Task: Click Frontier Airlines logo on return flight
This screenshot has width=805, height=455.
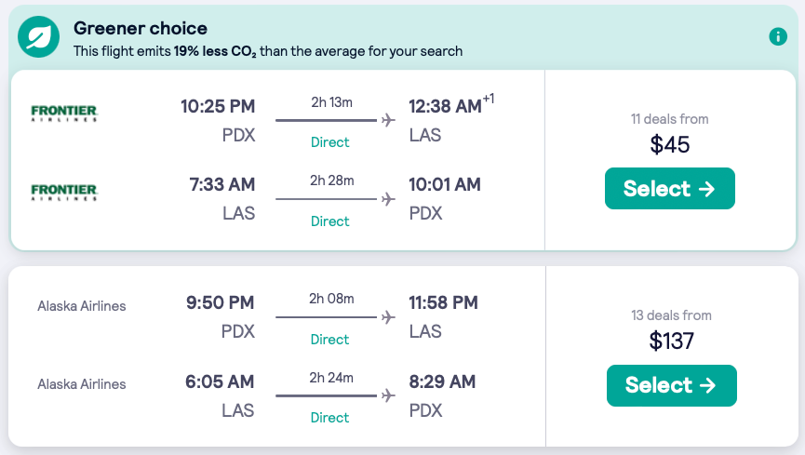Action: tap(64, 193)
